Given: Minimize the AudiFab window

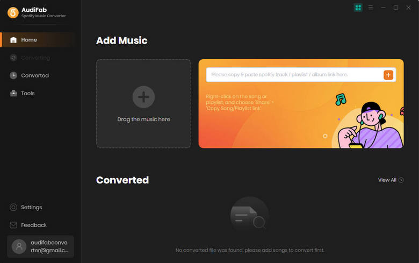Looking at the screenshot, I should 383,8.
